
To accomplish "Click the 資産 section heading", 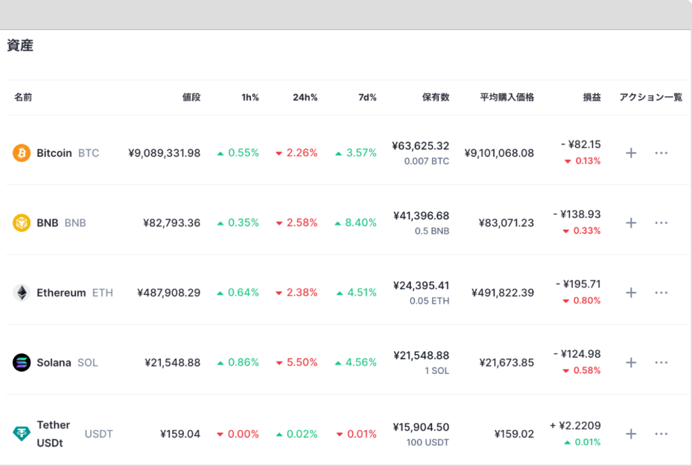I will pos(20,45).
